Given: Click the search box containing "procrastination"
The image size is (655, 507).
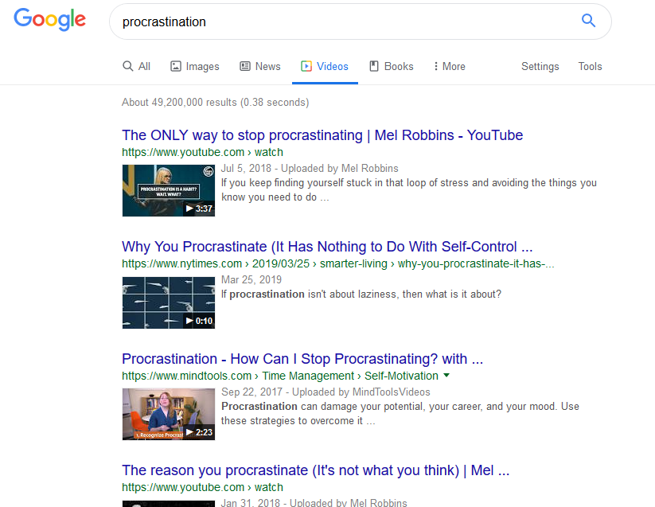Looking at the screenshot, I should click(x=360, y=21).
